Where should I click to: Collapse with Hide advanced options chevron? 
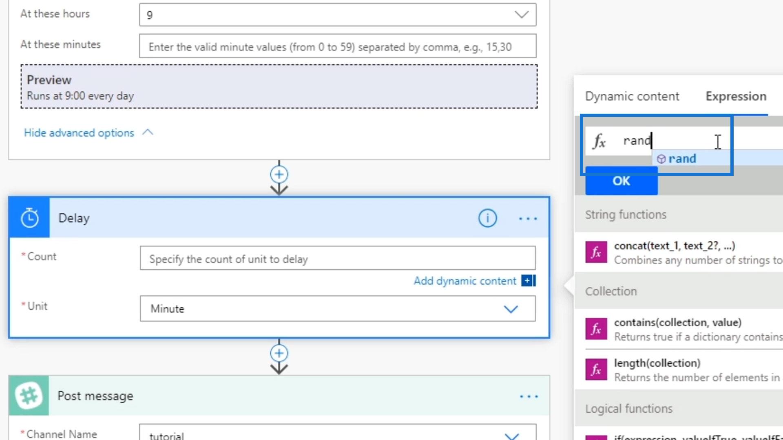(x=148, y=132)
